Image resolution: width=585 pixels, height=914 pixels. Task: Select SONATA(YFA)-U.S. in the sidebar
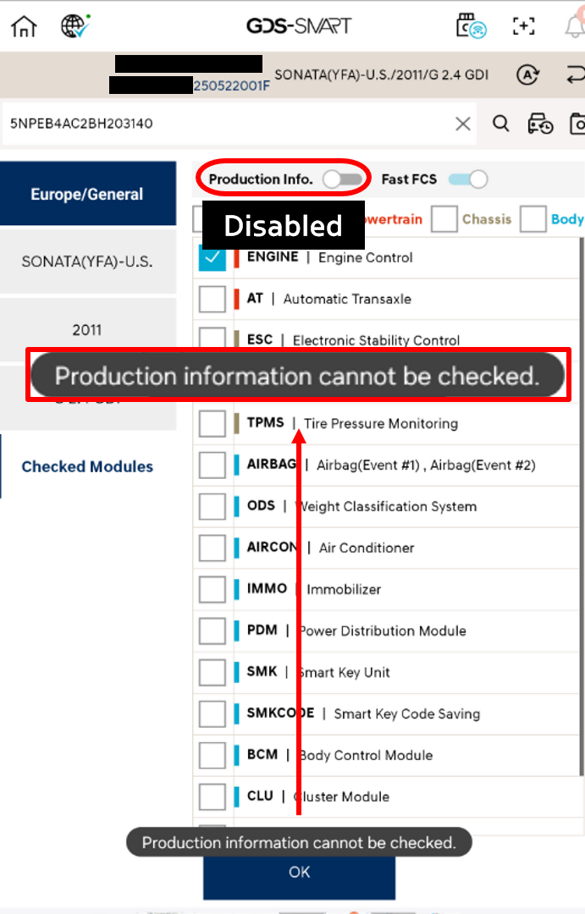(x=88, y=262)
